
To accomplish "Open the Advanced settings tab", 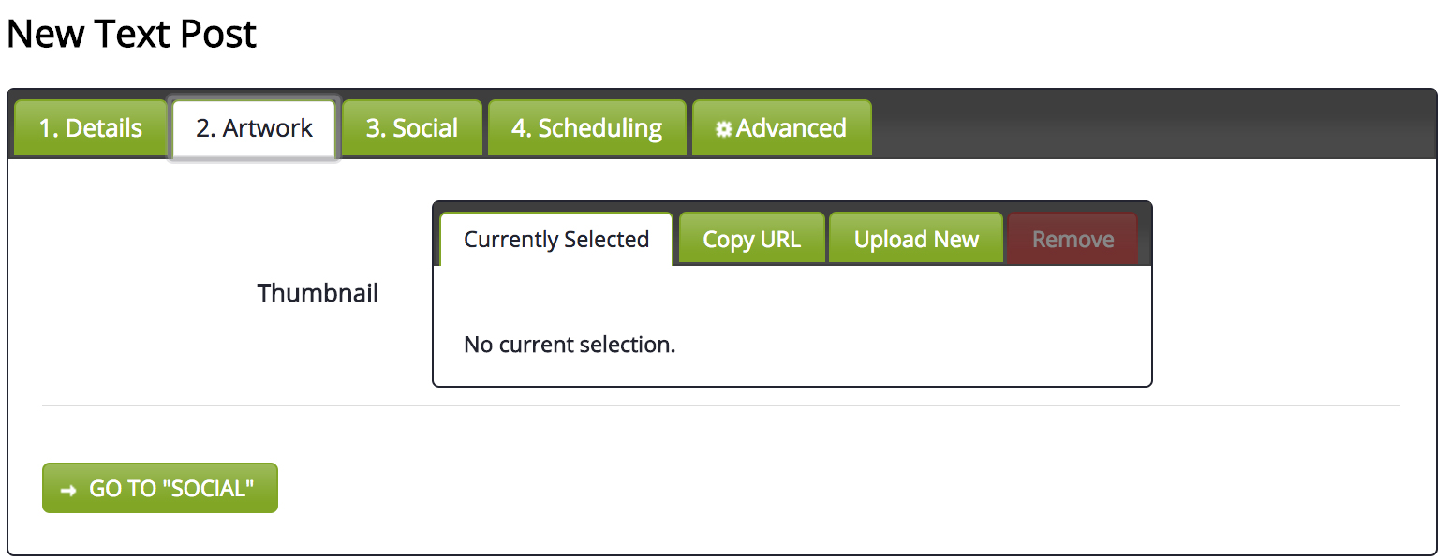I will point(781,128).
